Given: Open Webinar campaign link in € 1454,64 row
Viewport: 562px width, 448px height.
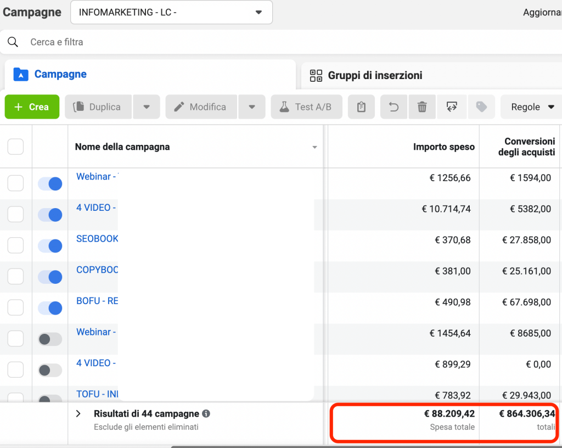Looking at the screenshot, I should pyautogui.click(x=96, y=332).
